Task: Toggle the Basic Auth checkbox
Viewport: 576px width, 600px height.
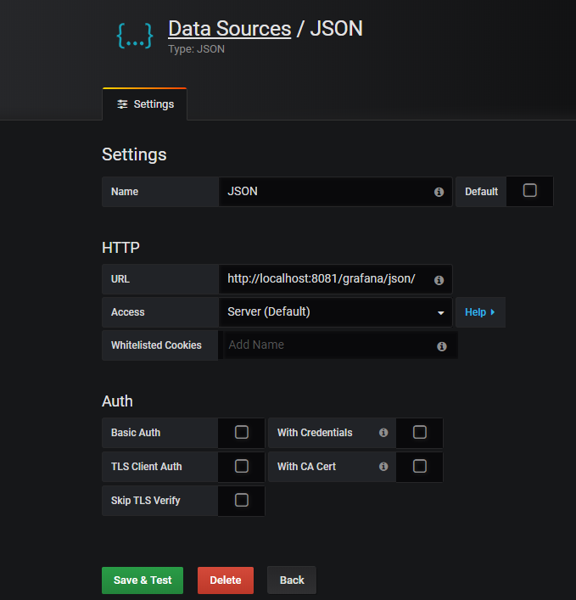Action: pos(241,432)
